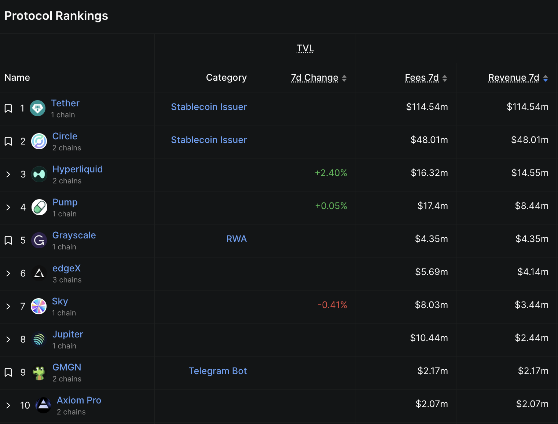
Task: Expand the Axiom Pro row
Action: 8,405
